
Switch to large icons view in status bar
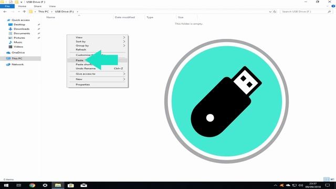(x=332, y=180)
